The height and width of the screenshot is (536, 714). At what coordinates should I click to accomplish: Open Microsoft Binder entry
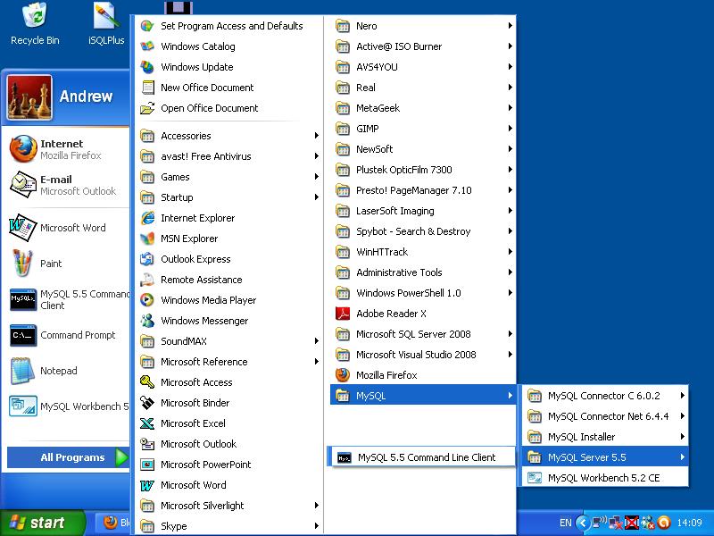click(x=228, y=403)
